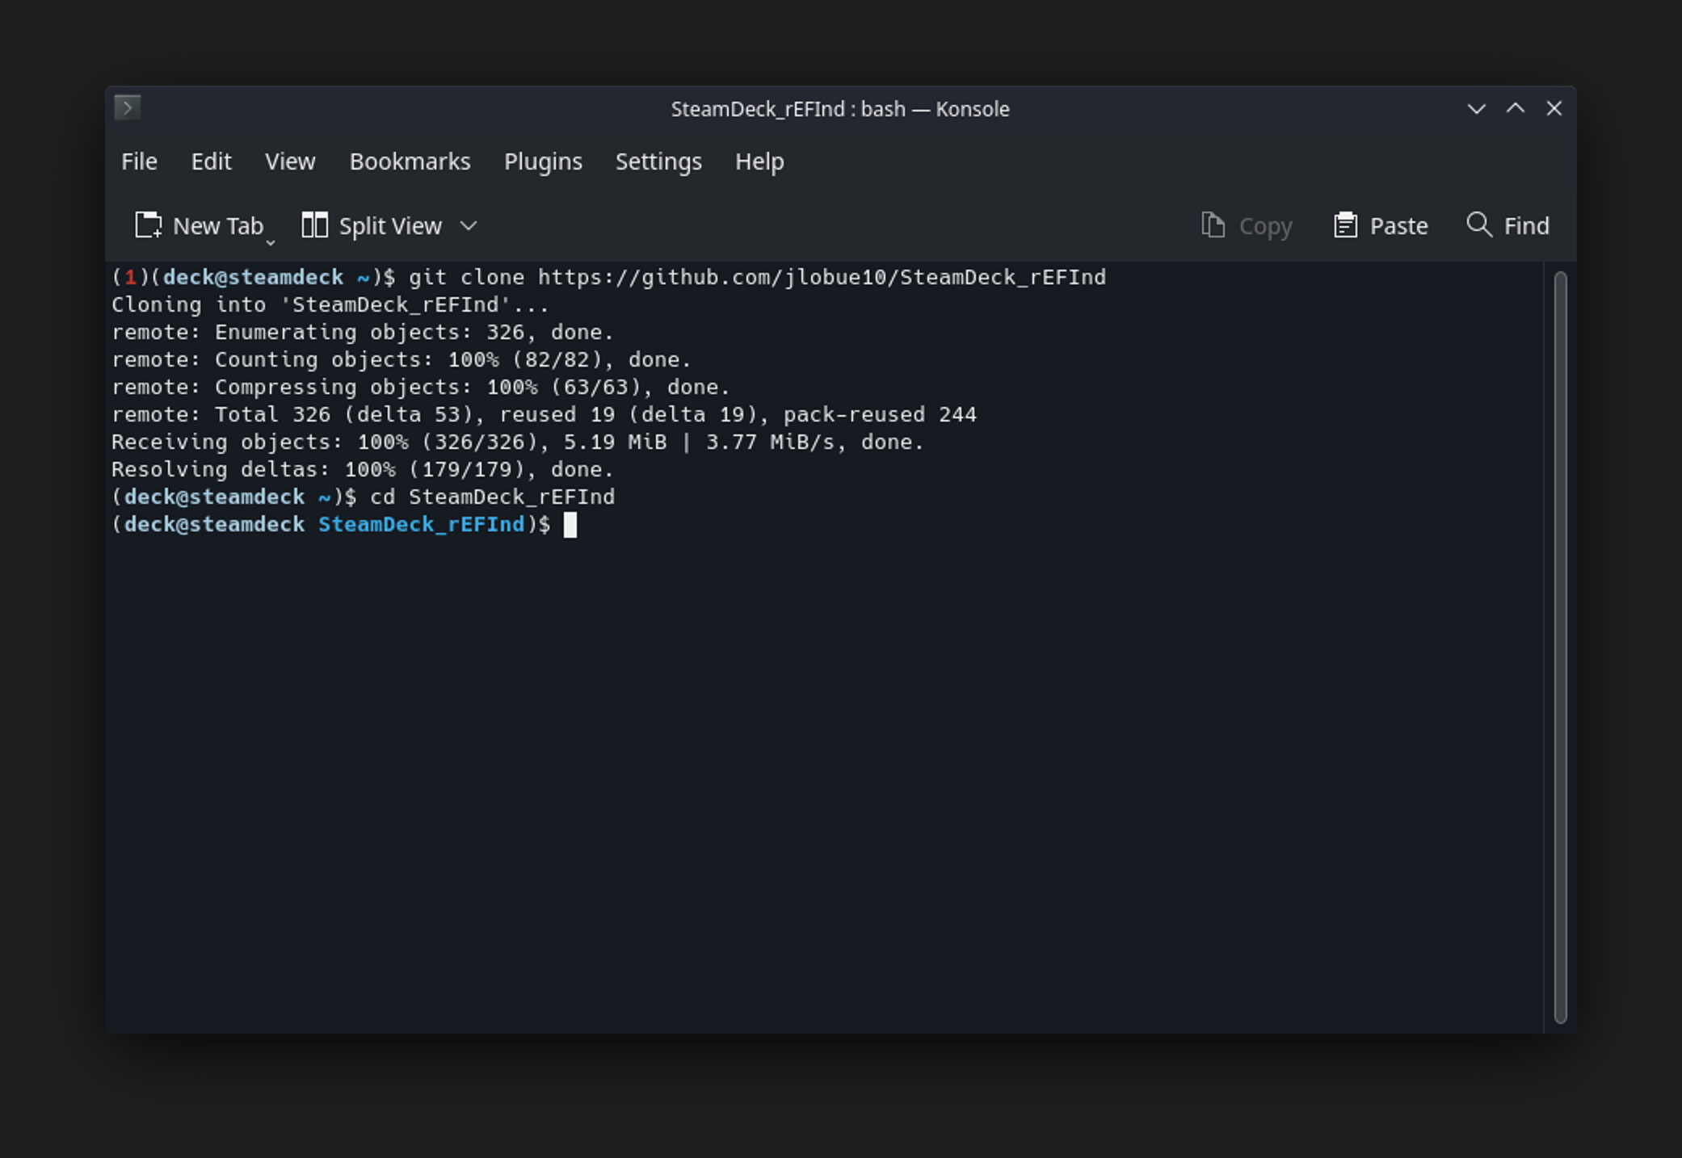The width and height of the screenshot is (1682, 1158).
Task: Open the View menu
Action: (290, 162)
